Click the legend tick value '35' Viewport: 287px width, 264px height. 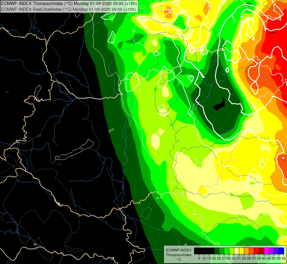tap(249, 258)
